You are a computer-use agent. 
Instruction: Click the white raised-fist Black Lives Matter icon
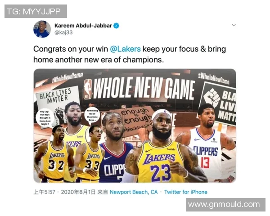pyautogui.click(x=212, y=97)
